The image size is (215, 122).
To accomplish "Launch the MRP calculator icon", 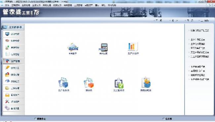I will click(x=104, y=49).
